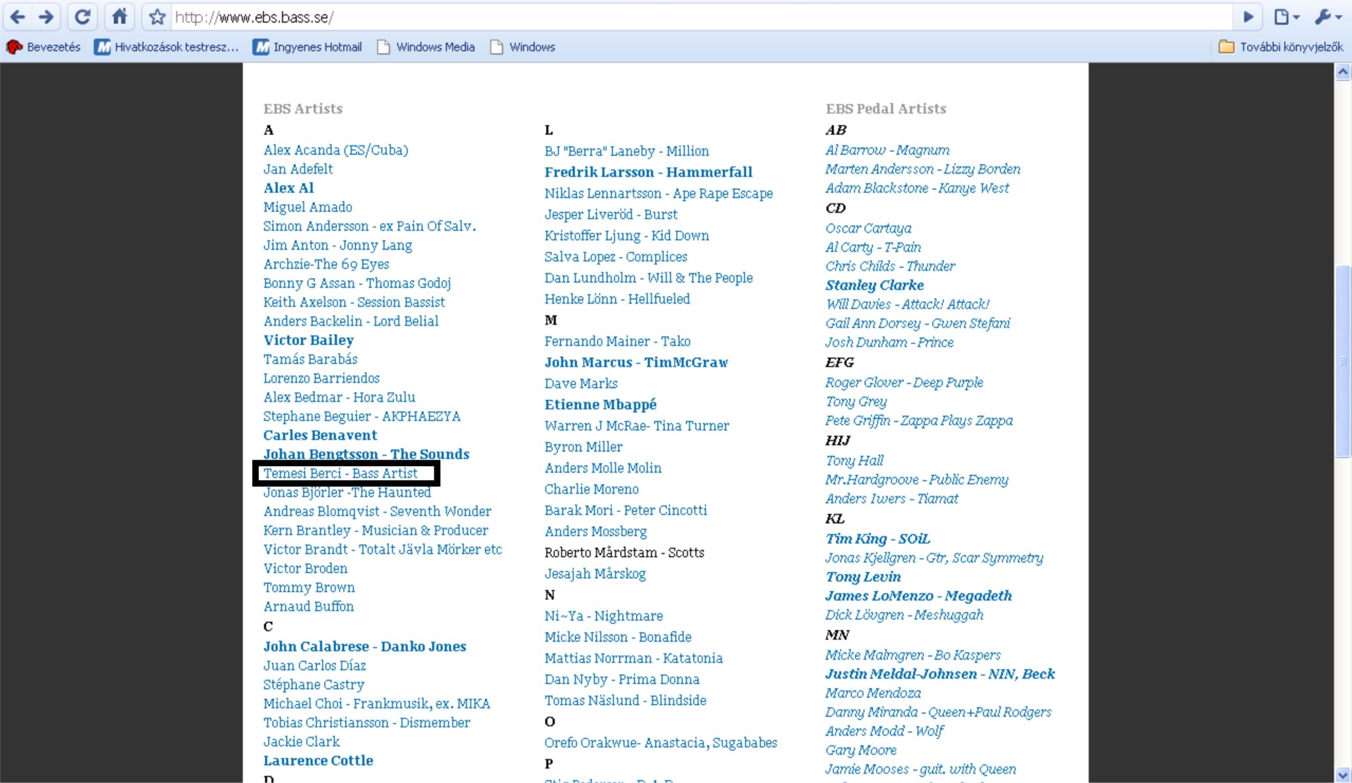Screen dimensions: 1352x783
Task: Open Justin Meldal-Johnsen - NIN, Beck link
Action: [940, 674]
